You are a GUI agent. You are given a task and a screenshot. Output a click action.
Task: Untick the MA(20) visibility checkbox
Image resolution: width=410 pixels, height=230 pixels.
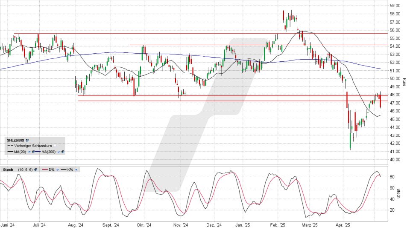pyautogui.click(x=29, y=152)
